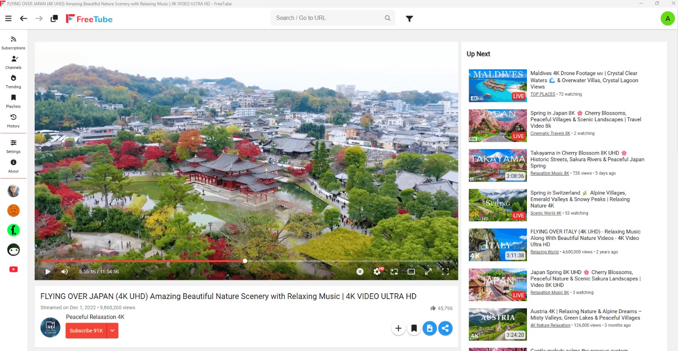Open the subscribed channel with the black-and-white face avatar
This screenshot has width=678, height=351.
click(x=13, y=250)
